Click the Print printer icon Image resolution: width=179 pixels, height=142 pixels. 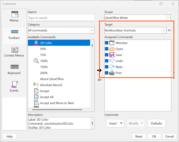pyautogui.click(x=112, y=73)
